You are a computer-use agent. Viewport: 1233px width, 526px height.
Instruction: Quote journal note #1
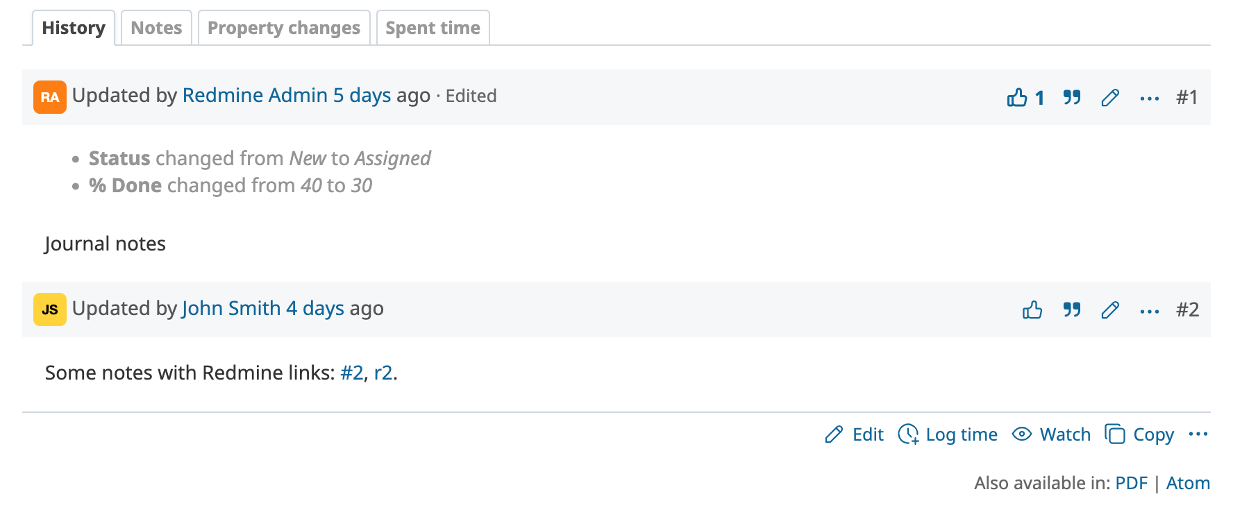(x=1072, y=97)
